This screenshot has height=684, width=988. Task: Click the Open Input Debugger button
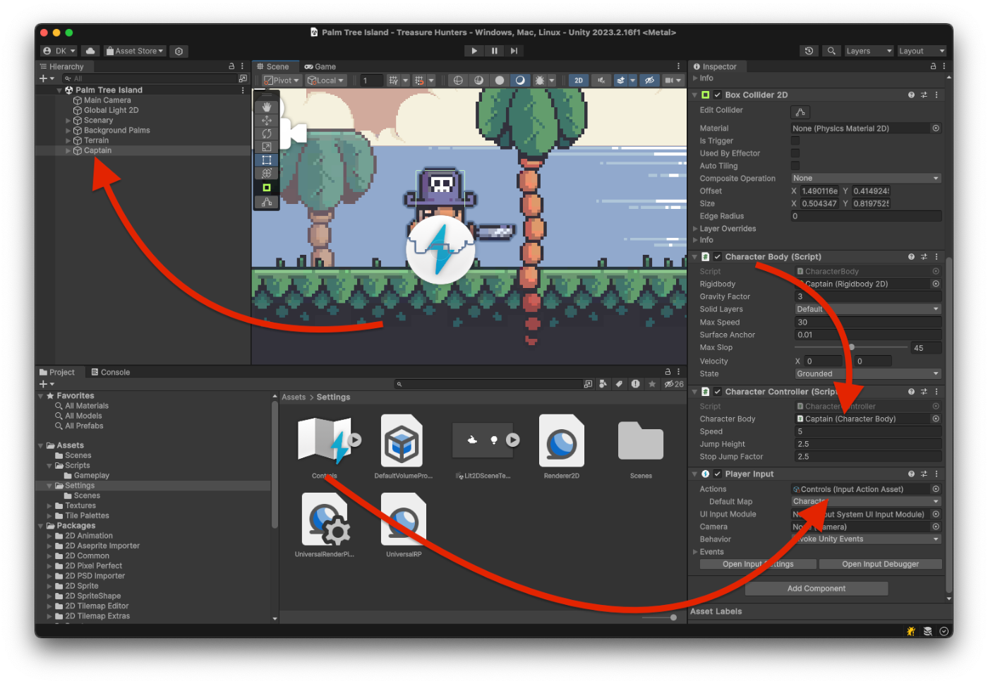(880, 564)
